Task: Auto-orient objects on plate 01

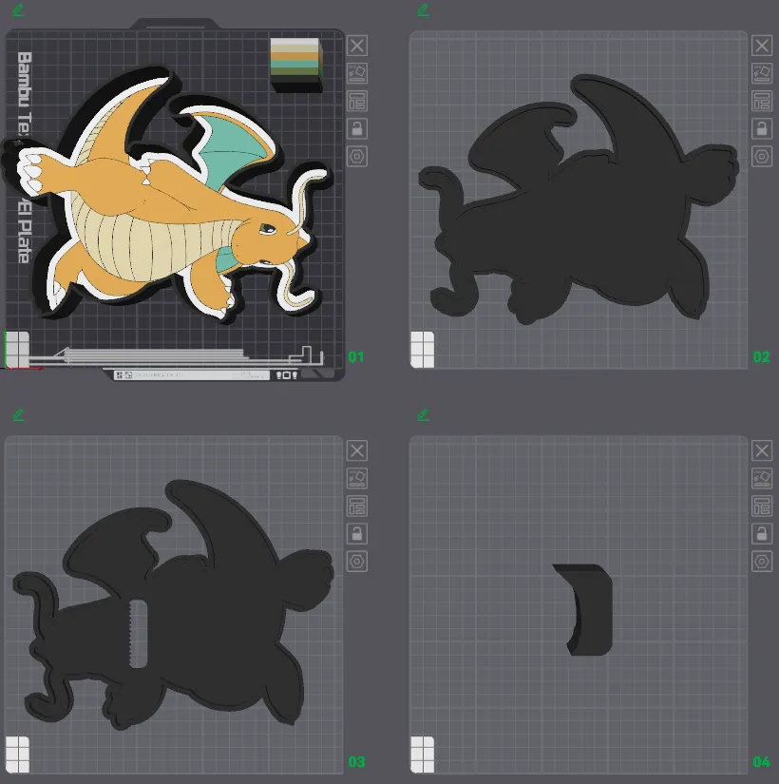Action: pyautogui.click(x=357, y=73)
